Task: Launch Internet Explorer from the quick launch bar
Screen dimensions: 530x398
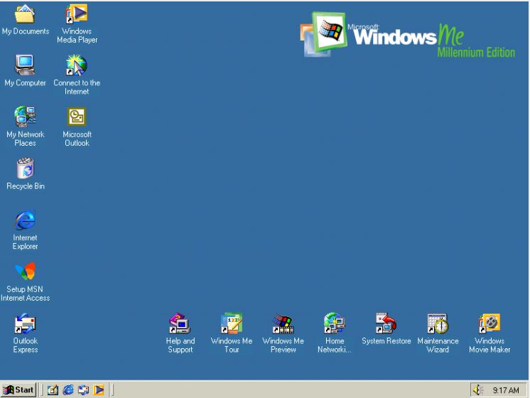Action: point(68,390)
